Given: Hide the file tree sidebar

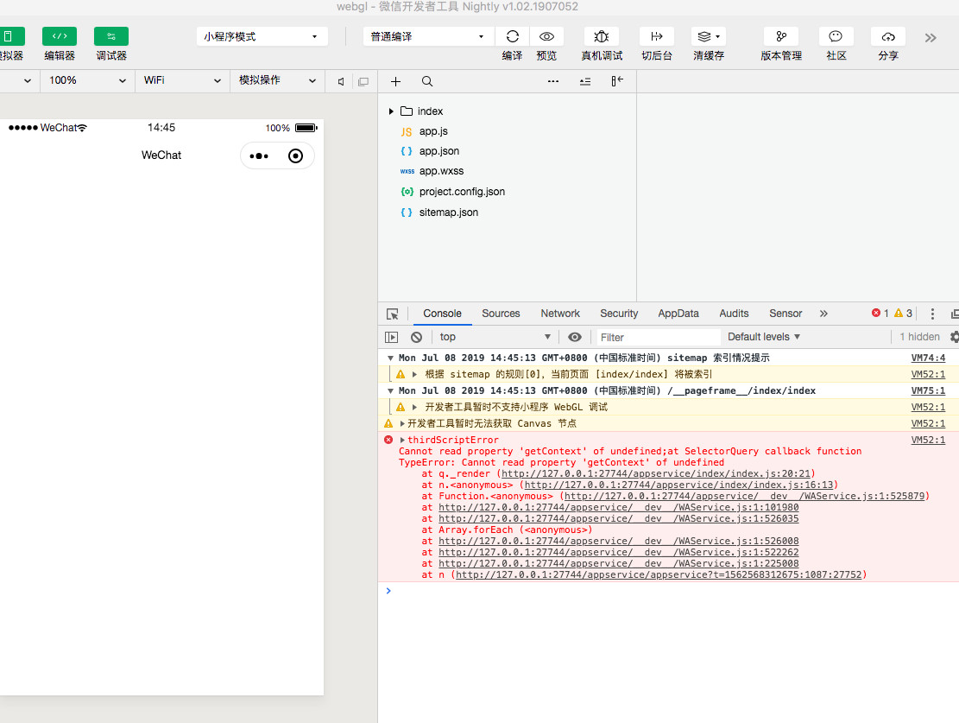Looking at the screenshot, I should click(x=617, y=81).
